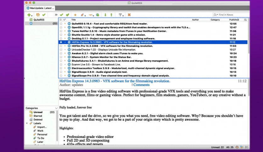The image size is (263, 152).
Task: Click the green check icon beside Update feed
Action: pos(44,15)
